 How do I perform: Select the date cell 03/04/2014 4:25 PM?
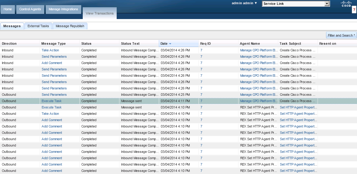(x=175, y=95)
